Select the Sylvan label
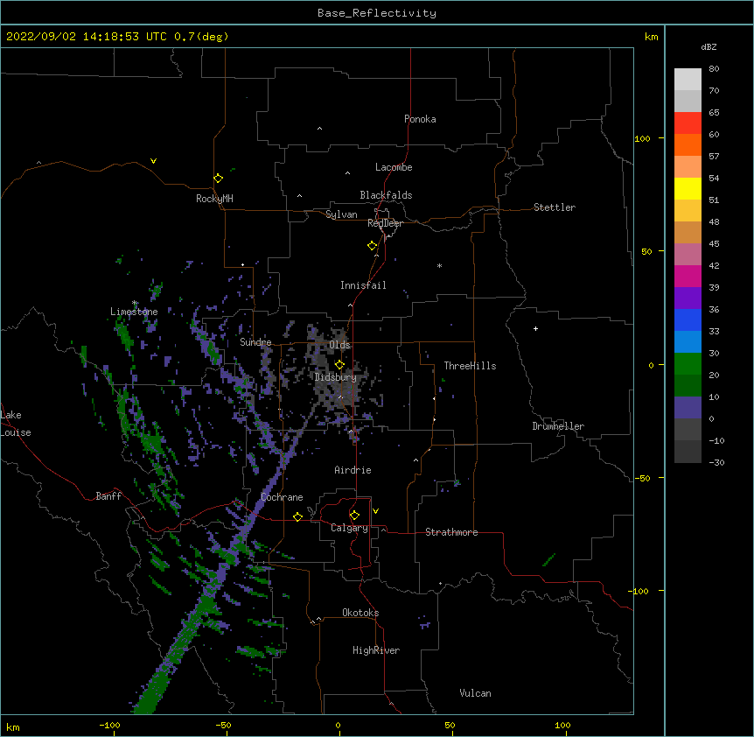Screen dimensions: 754x737 coord(341,214)
